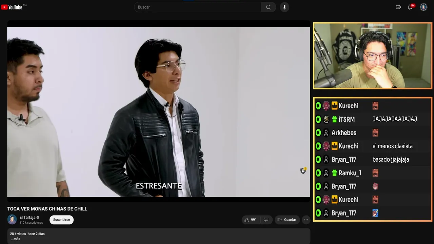
Task: Click the '28 k vistas' view count
Action: pyautogui.click(x=18, y=234)
